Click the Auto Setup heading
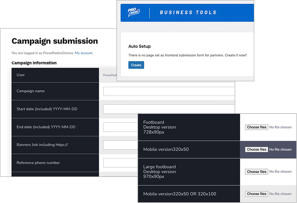This screenshot has width=297, height=203. [x=140, y=46]
